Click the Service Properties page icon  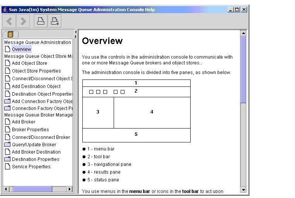(x=7, y=167)
